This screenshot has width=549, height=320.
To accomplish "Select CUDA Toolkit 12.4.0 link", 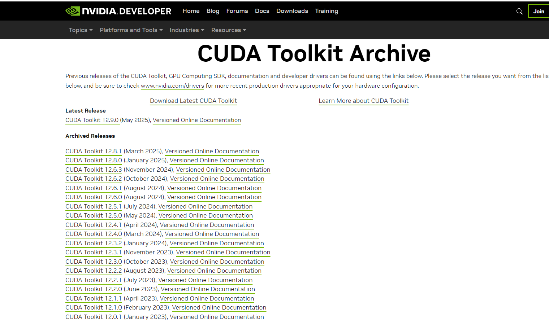I will point(94,234).
